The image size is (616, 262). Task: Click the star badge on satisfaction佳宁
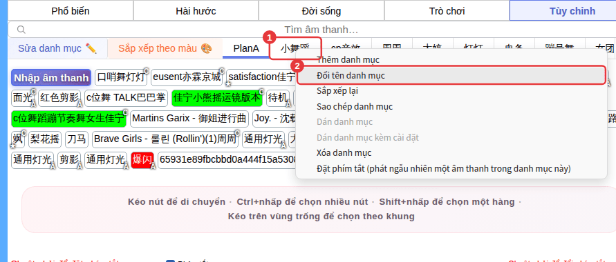tap(228, 84)
